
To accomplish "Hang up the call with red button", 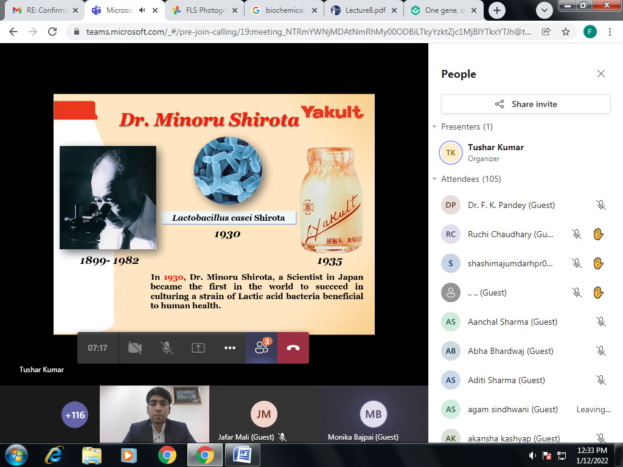I will click(x=293, y=348).
